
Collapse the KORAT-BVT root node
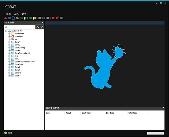6,31
